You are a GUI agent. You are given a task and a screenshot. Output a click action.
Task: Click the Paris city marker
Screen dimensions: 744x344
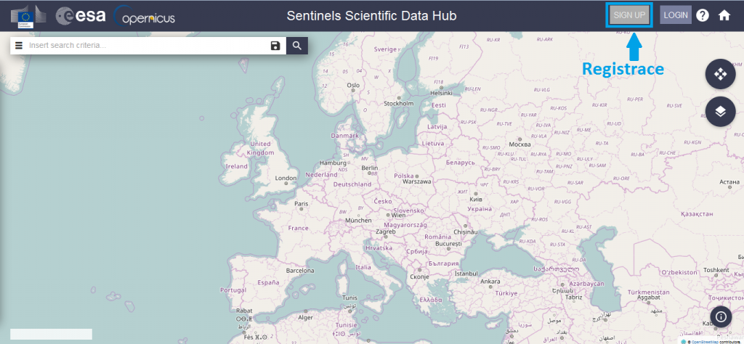tap(301, 208)
